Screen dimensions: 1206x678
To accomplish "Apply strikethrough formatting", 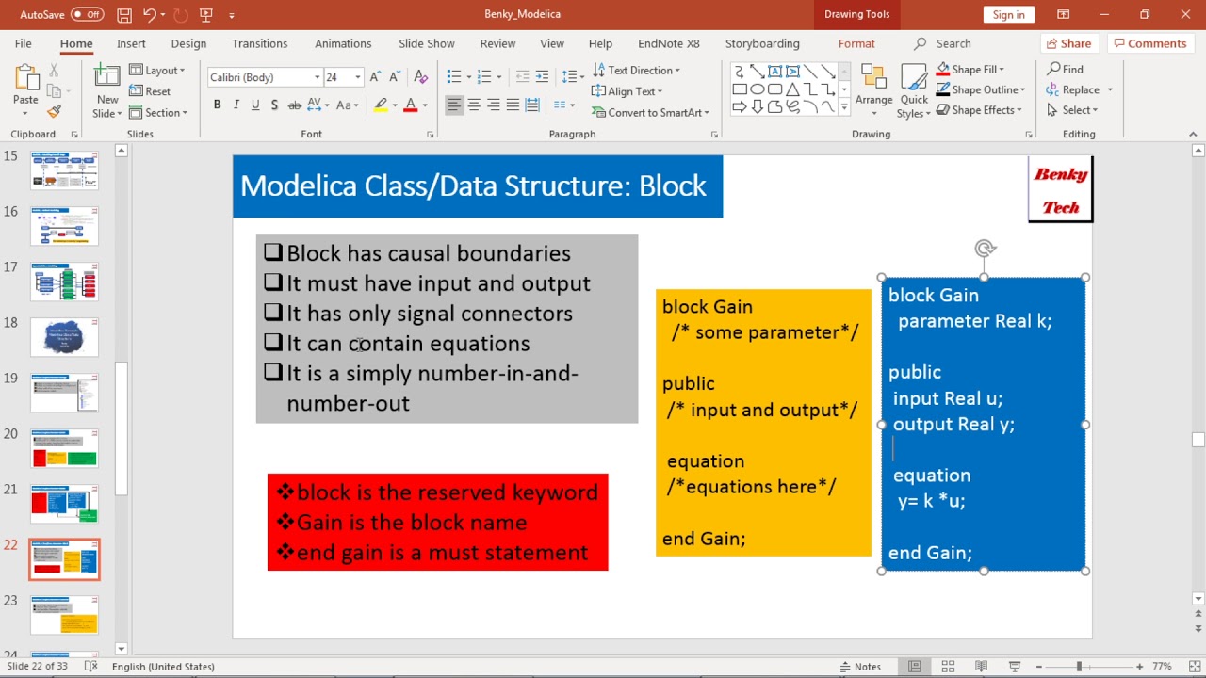I will [295, 105].
